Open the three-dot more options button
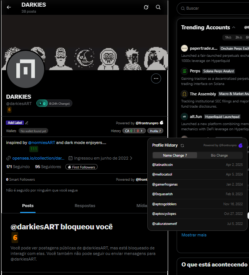249x275 pixels. (x=156, y=79)
